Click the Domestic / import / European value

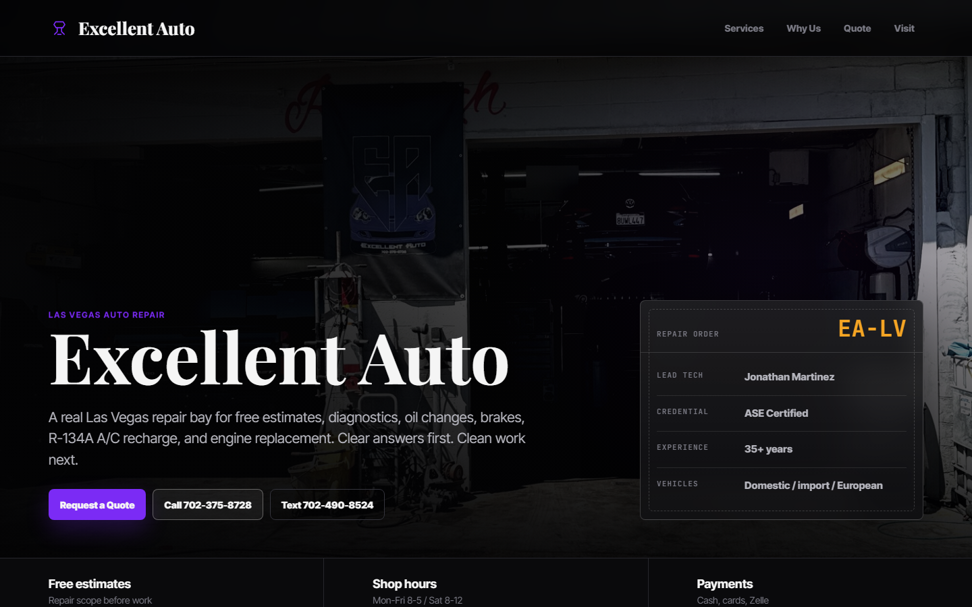(813, 485)
